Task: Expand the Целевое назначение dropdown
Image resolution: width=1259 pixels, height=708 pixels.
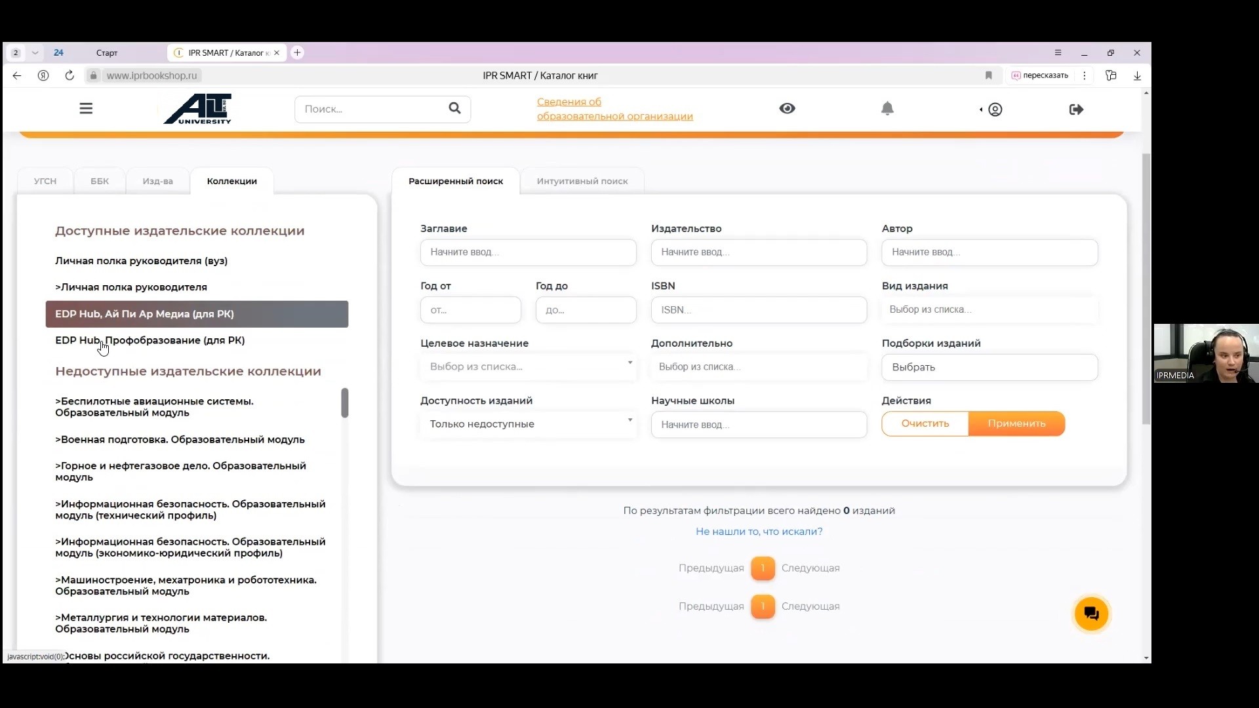Action: click(529, 367)
